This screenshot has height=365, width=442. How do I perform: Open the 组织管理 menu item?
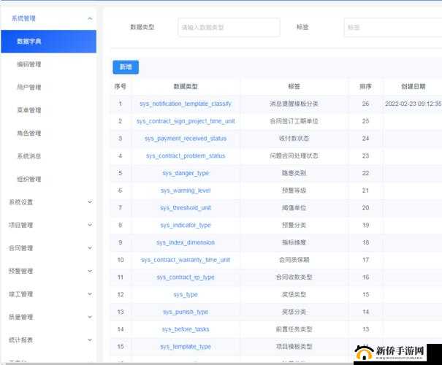pos(29,179)
